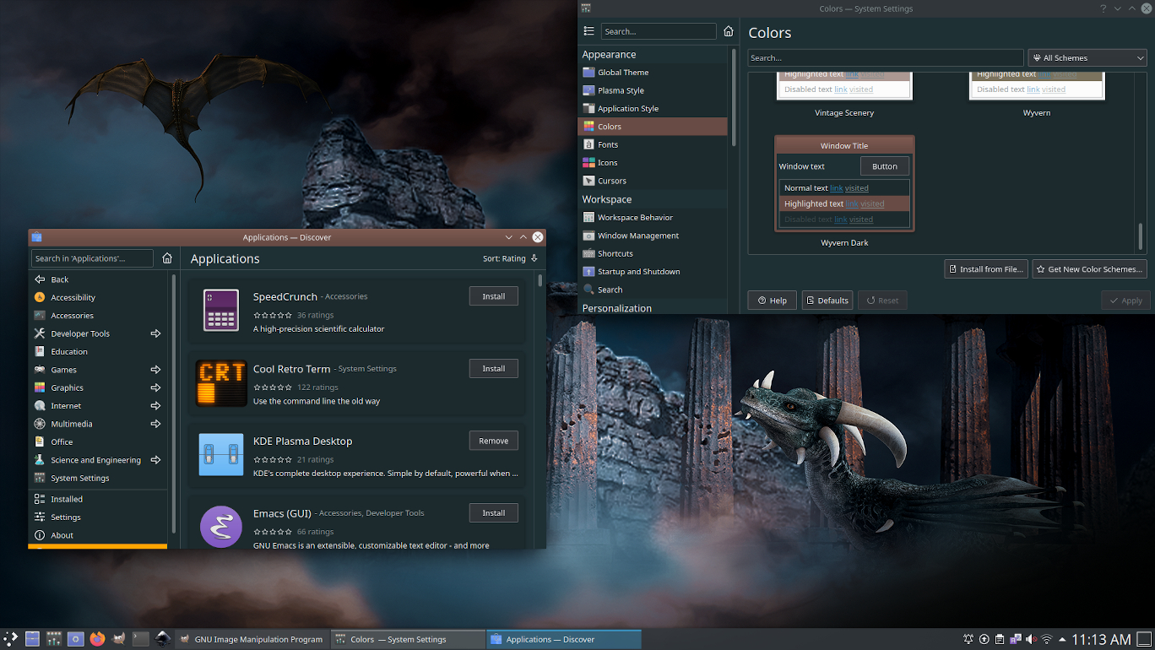The image size is (1155, 650).
Task: Toggle the System Settings sidebar view icon
Action: (589, 31)
